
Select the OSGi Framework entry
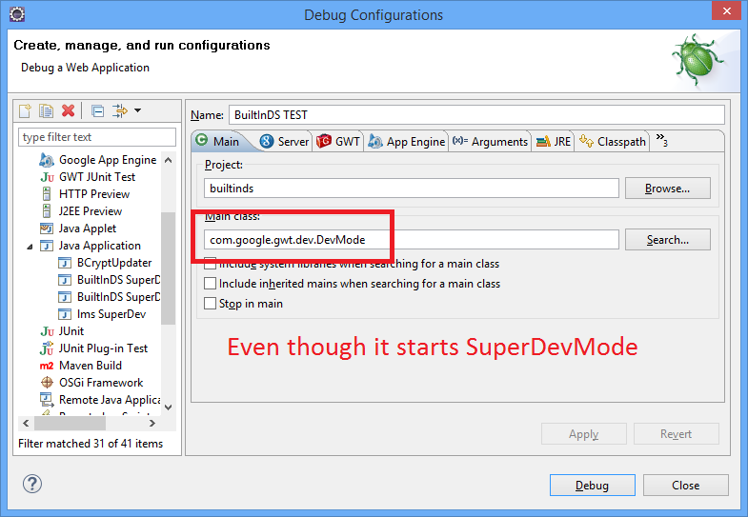100,382
